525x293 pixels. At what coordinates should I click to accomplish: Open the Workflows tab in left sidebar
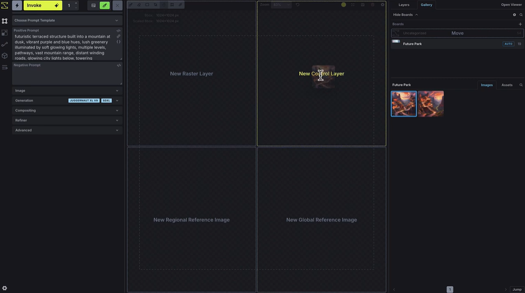(4, 44)
